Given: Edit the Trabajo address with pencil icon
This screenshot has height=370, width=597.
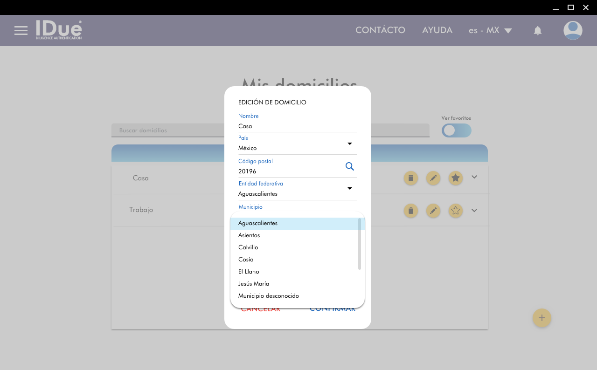Looking at the screenshot, I should coord(433,211).
